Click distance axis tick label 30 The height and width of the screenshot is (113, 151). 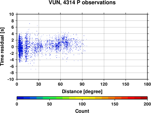(39, 84)
